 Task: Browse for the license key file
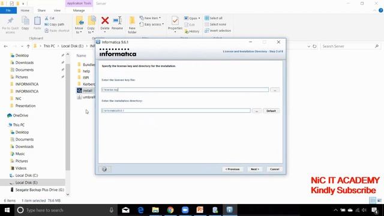point(275,90)
